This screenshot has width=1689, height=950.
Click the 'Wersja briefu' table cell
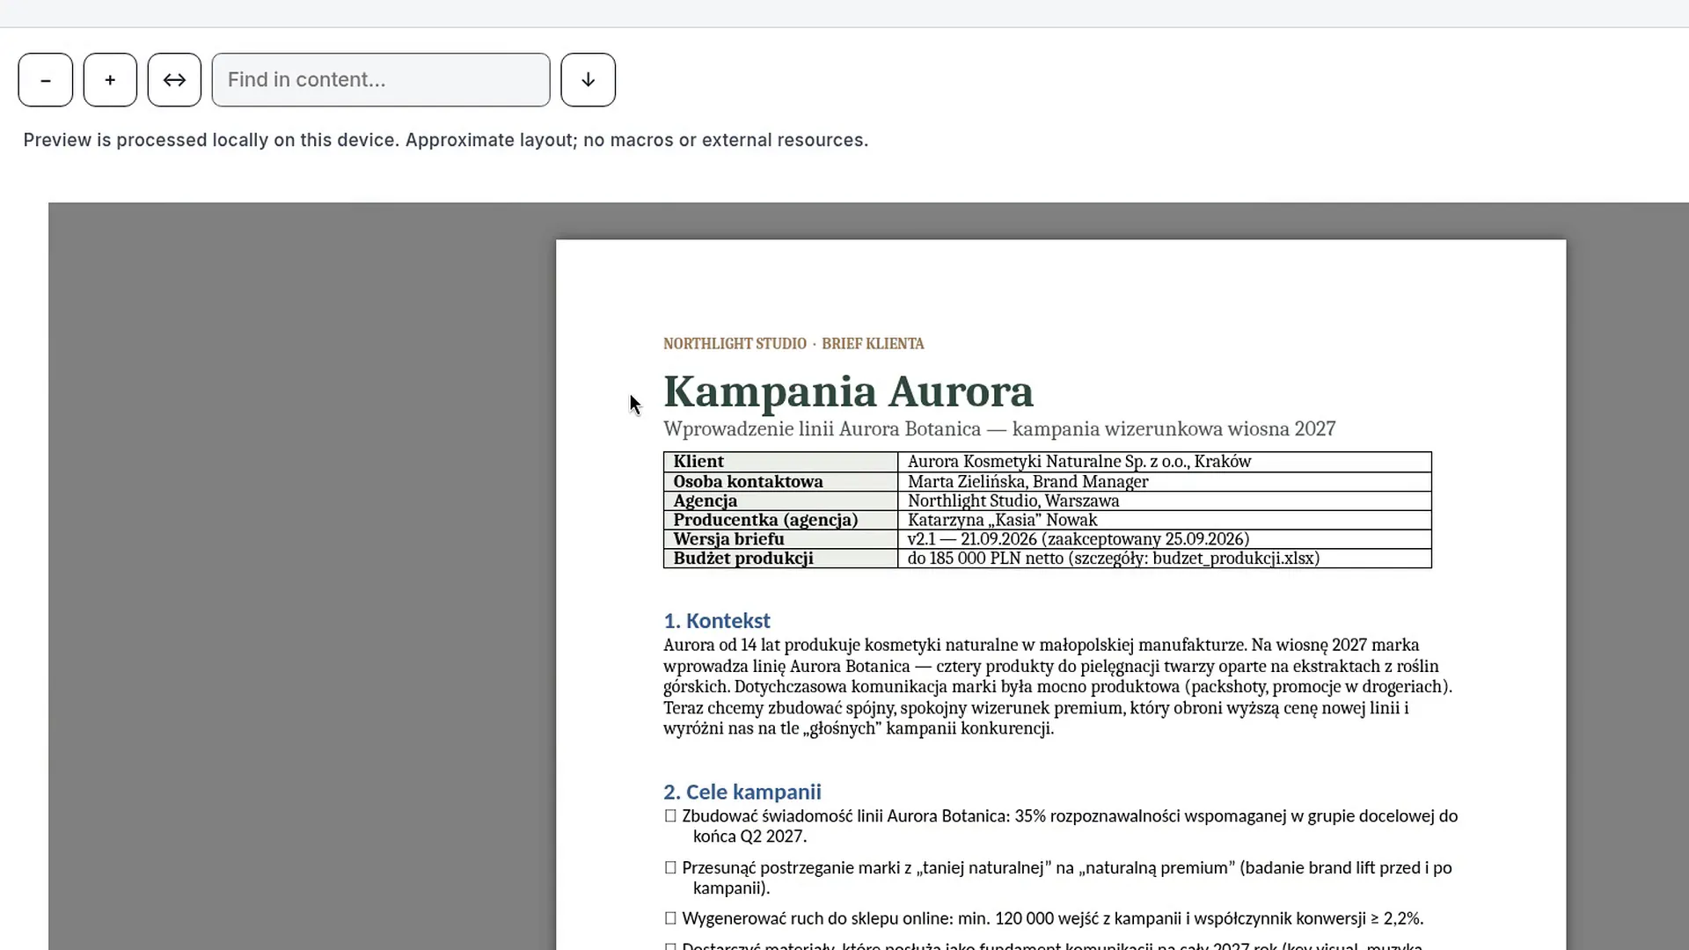780,539
